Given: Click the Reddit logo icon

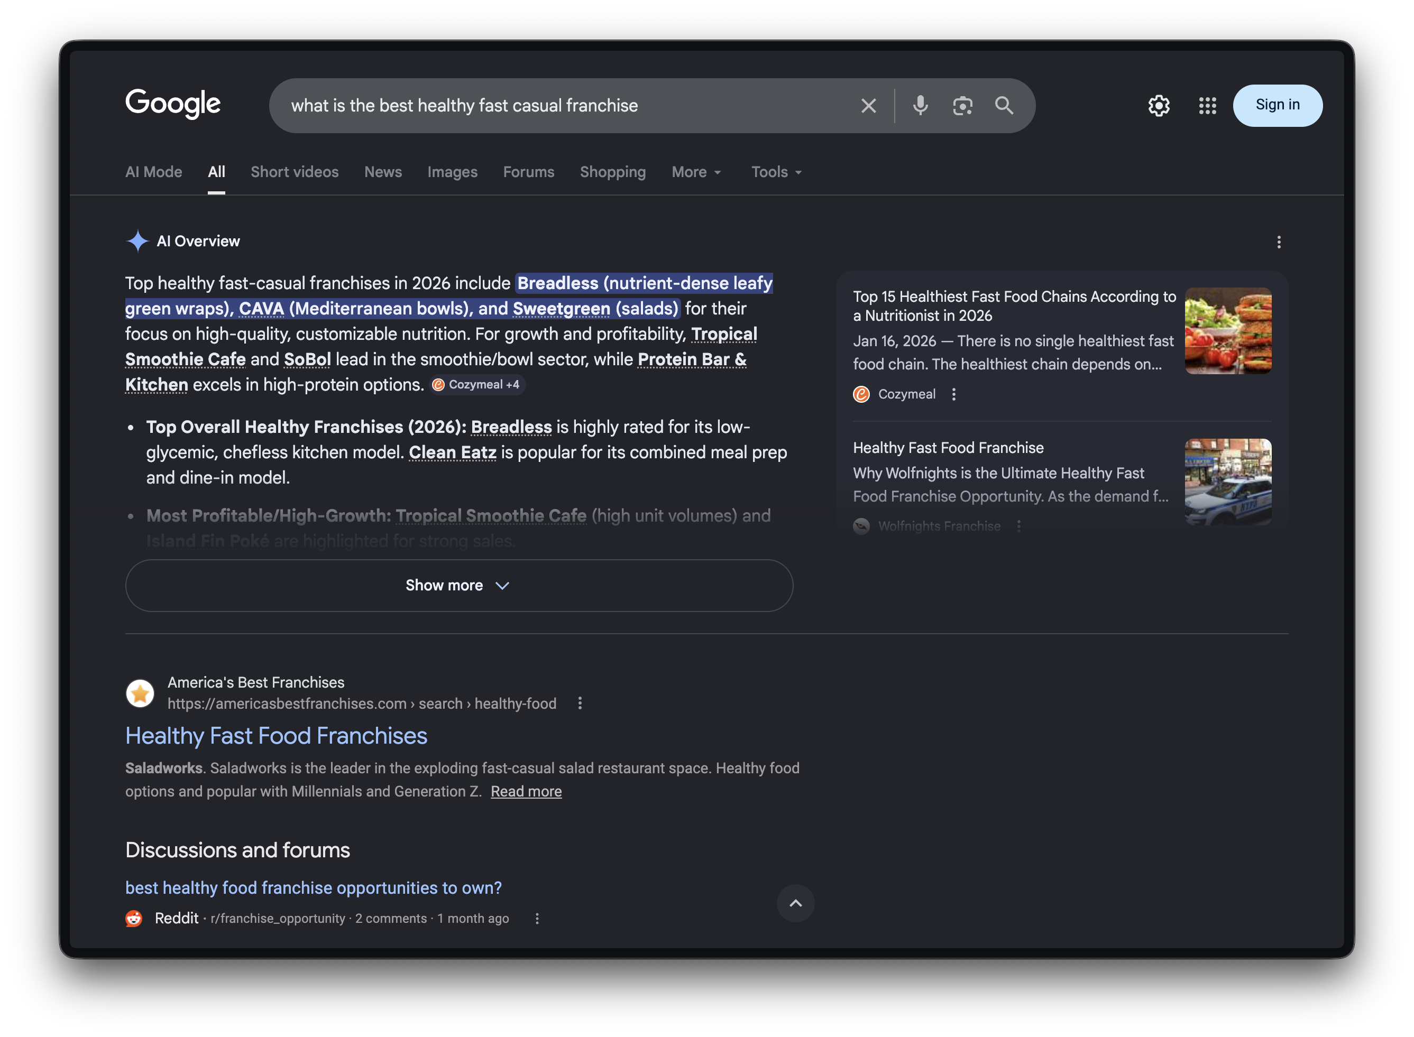Looking at the screenshot, I should [x=134, y=919].
